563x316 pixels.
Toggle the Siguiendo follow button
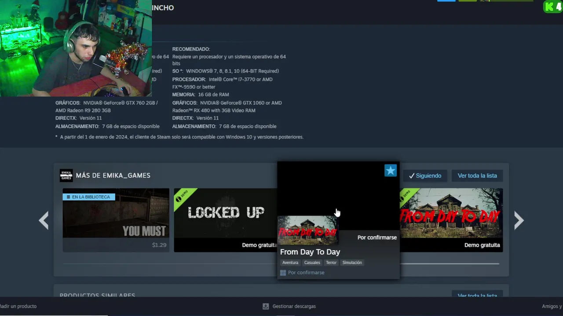point(425,176)
